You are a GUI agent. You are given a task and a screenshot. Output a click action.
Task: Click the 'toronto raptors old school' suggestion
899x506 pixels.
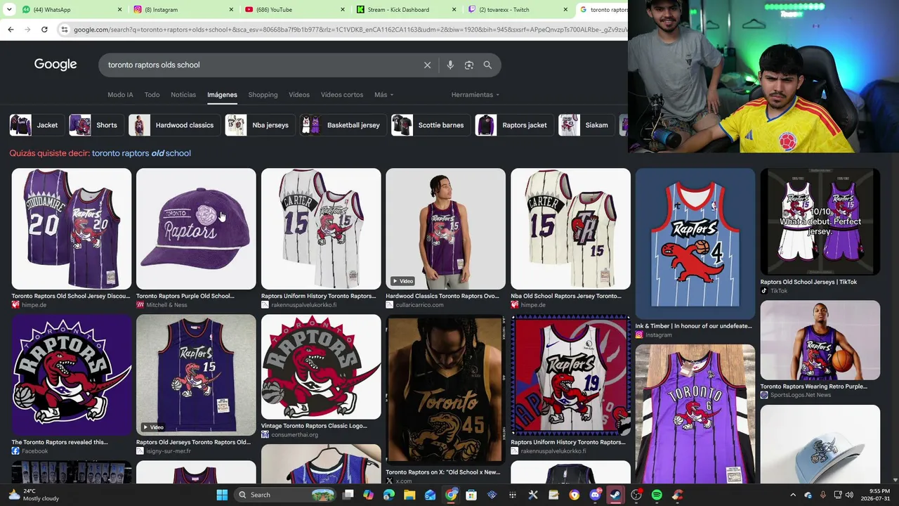coord(141,153)
